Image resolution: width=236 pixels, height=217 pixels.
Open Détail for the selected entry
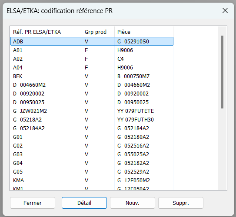tap(84, 203)
